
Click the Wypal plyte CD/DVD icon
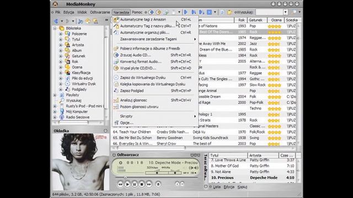pyautogui.click(x=116, y=68)
